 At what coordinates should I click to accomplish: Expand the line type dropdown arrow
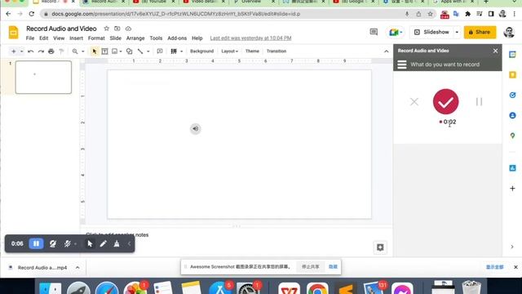tap(148, 51)
